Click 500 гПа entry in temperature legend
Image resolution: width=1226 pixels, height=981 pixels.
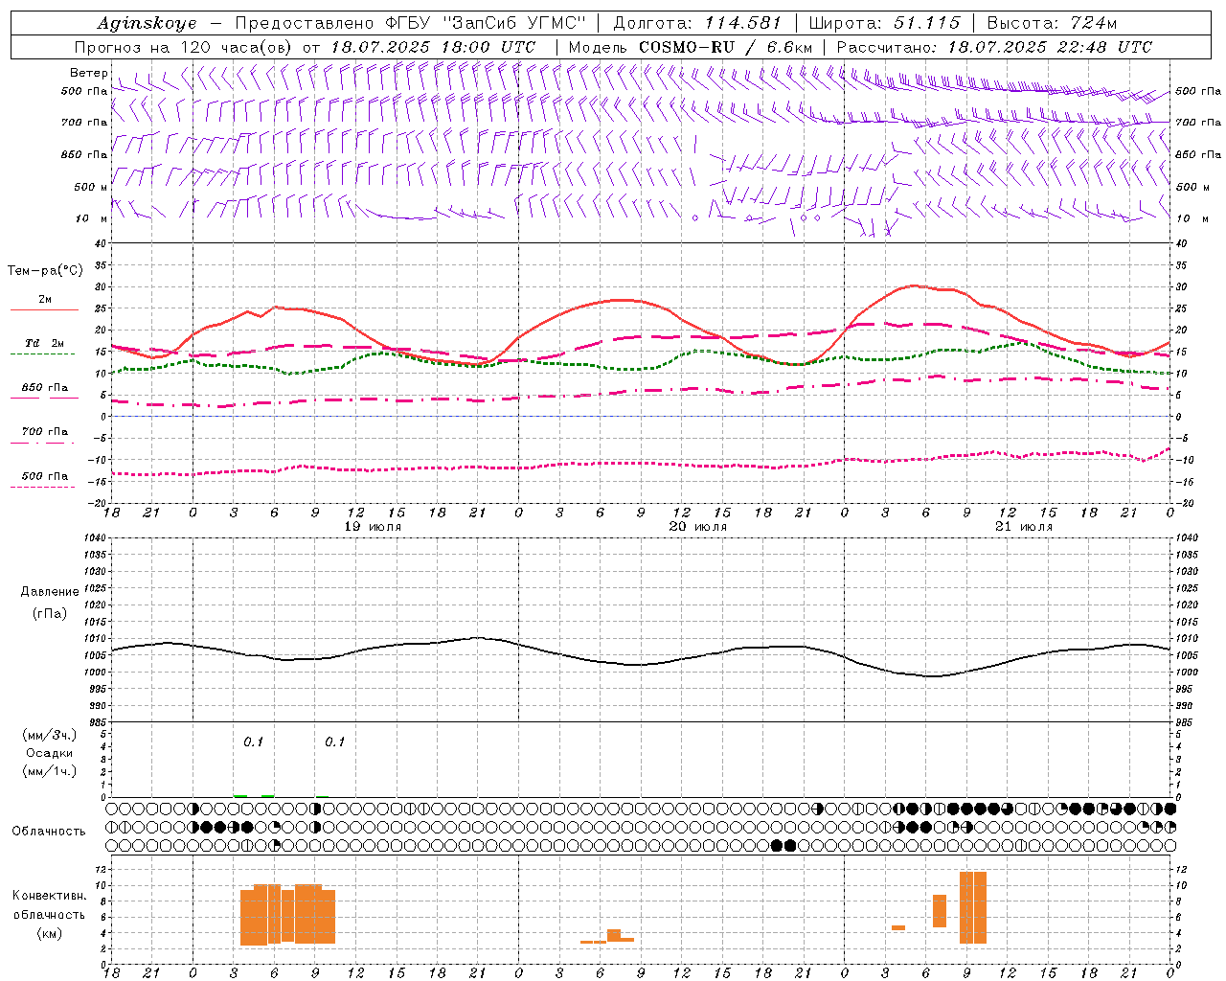pos(44,476)
